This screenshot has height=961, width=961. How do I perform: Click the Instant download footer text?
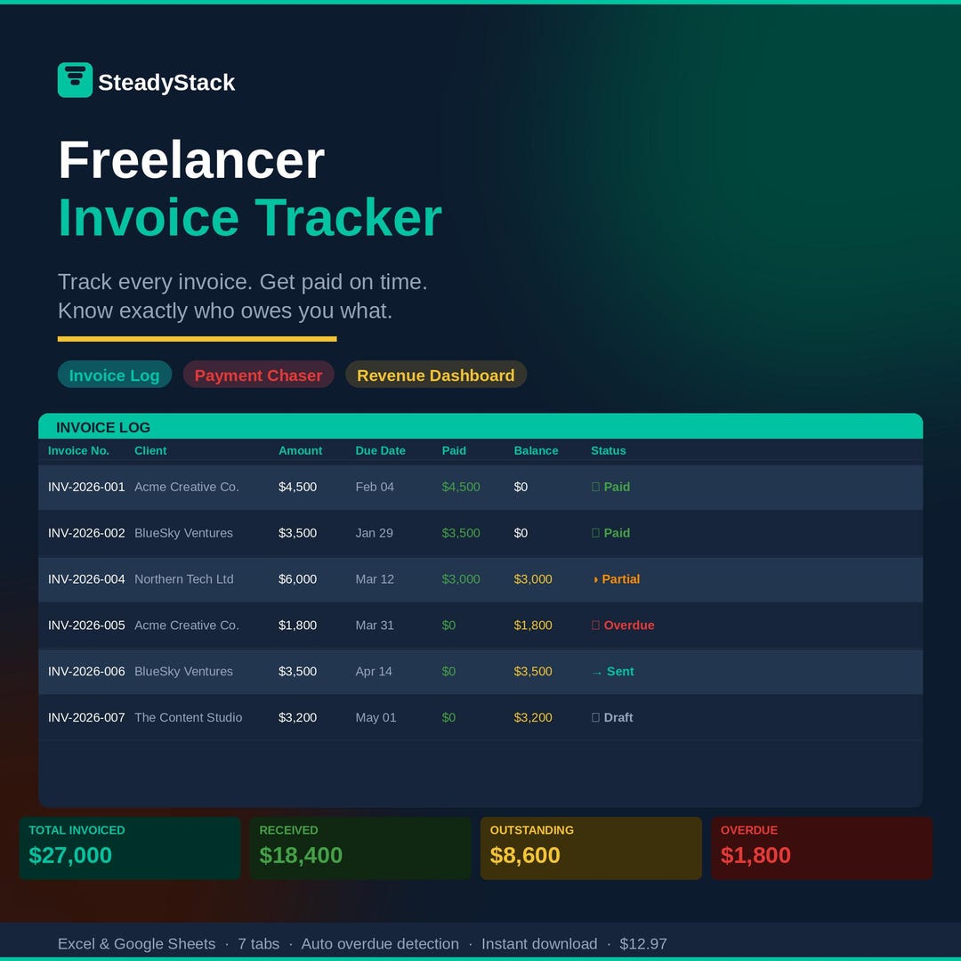coord(539,943)
